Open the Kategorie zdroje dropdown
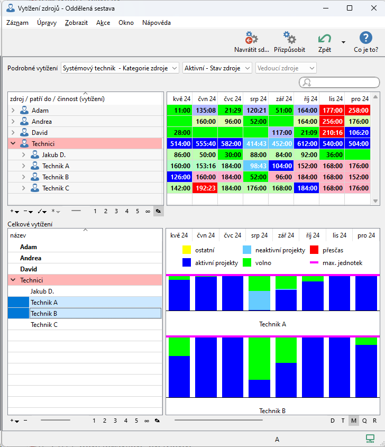Image resolution: width=385 pixels, height=447 pixels. pos(120,68)
